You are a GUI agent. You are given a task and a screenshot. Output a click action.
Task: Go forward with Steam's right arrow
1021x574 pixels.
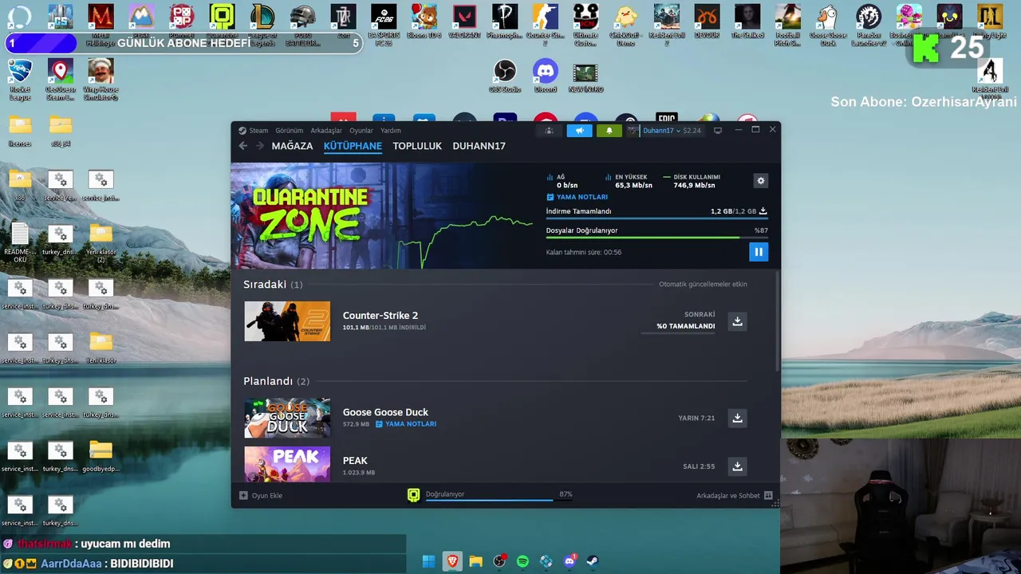(259, 146)
